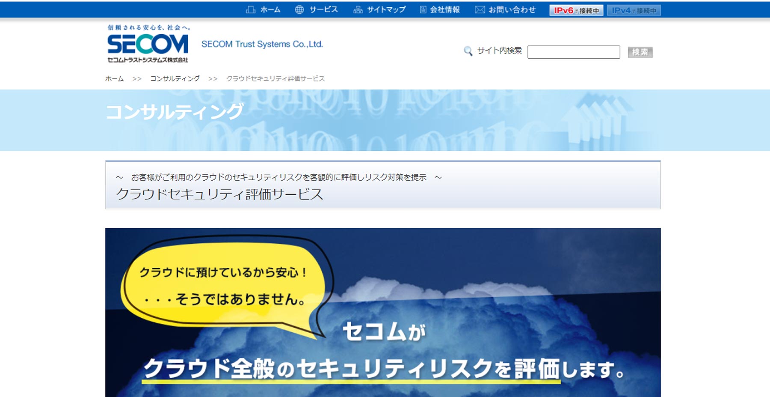Open the サービス top menu item
Image resolution: width=770 pixels, height=397 pixels.
pos(323,9)
